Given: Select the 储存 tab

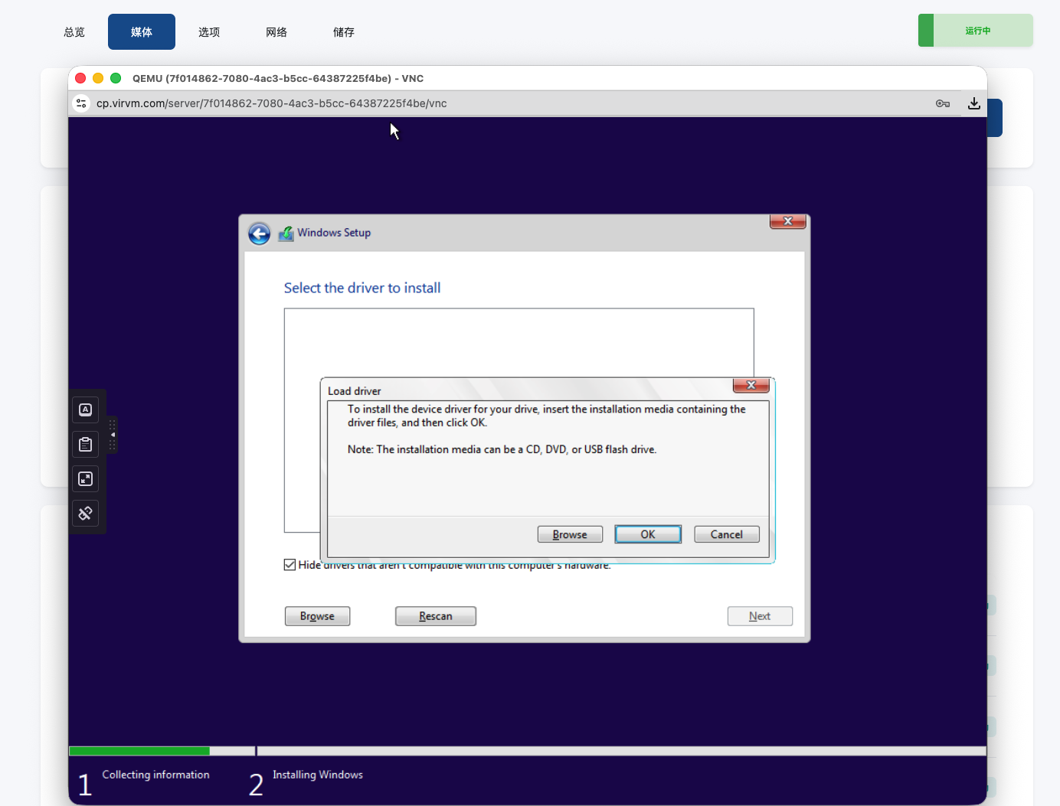Looking at the screenshot, I should pyautogui.click(x=344, y=32).
